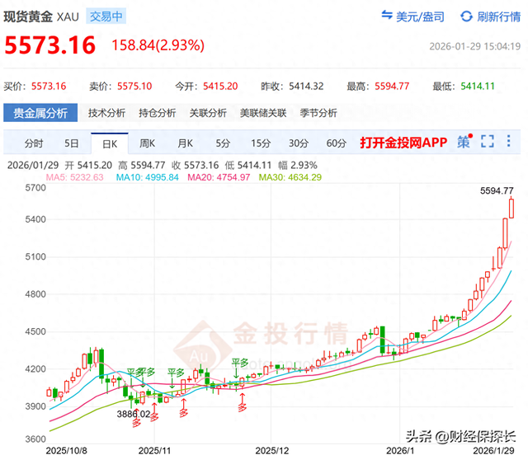Viewport: 528px width, 455px height.
Task: Open the 持仓分析 tab
Action: click(x=158, y=113)
